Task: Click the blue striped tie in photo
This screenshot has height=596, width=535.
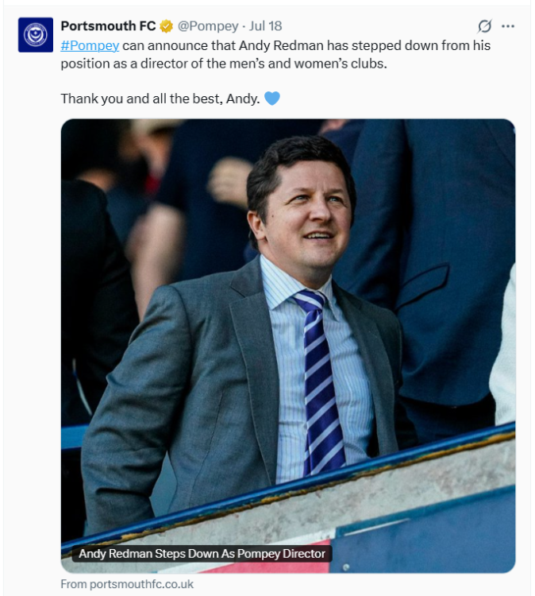Action: (x=322, y=381)
